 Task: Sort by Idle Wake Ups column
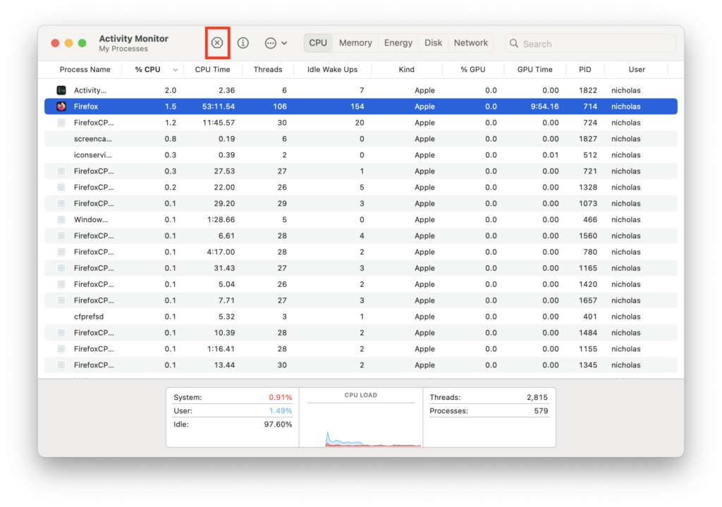[332, 70]
